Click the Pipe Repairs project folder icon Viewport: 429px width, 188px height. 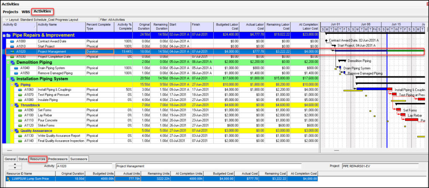point(9,35)
